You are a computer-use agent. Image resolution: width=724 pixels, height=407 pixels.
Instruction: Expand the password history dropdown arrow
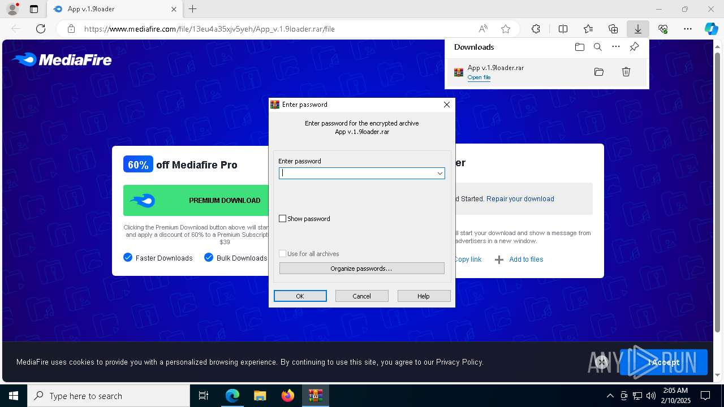pos(439,173)
